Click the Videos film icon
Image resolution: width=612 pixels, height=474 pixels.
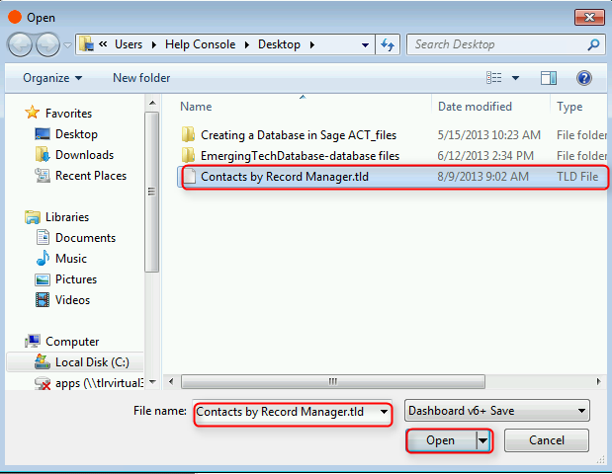[x=43, y=300]
